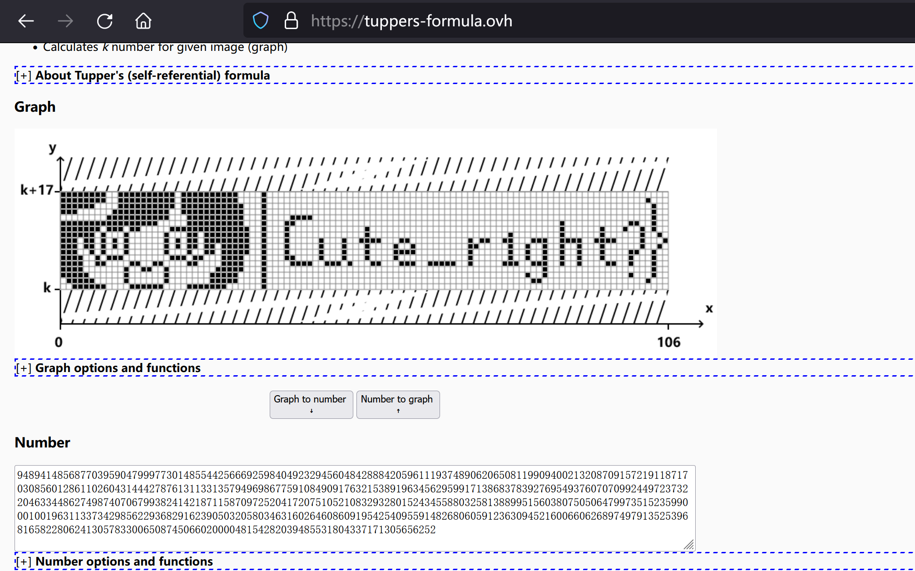Click the Tupper graph pixel grid

tap(364, 240)
